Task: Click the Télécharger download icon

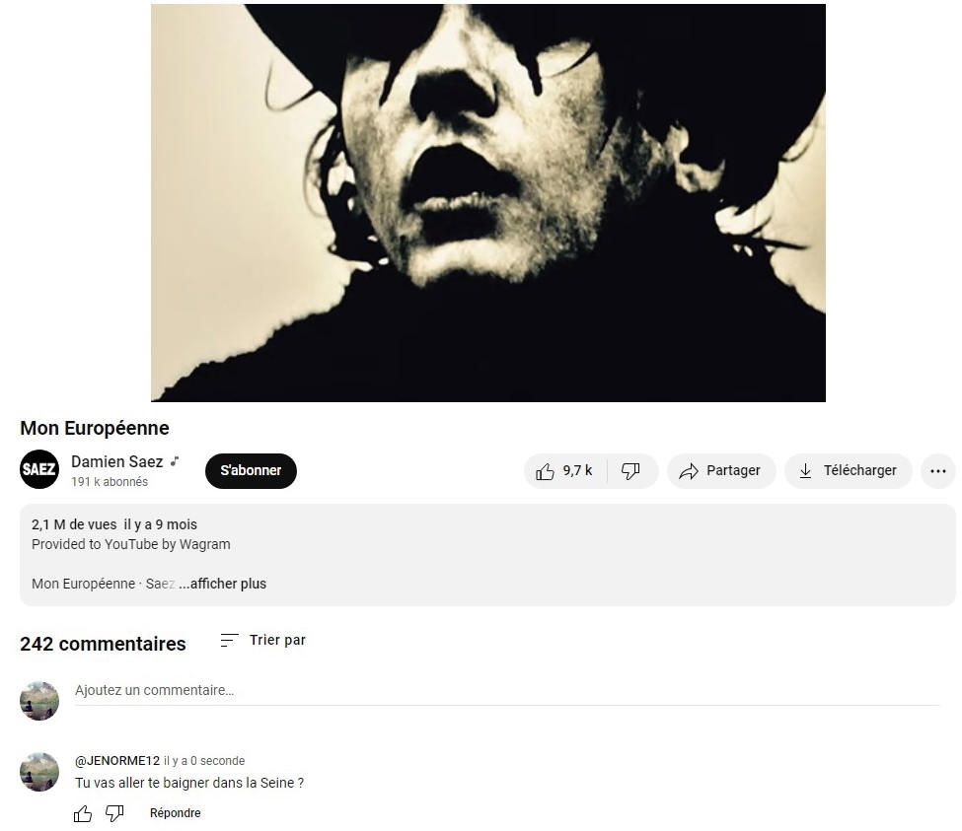Action: pyautogui.click(x=805, y=470)
